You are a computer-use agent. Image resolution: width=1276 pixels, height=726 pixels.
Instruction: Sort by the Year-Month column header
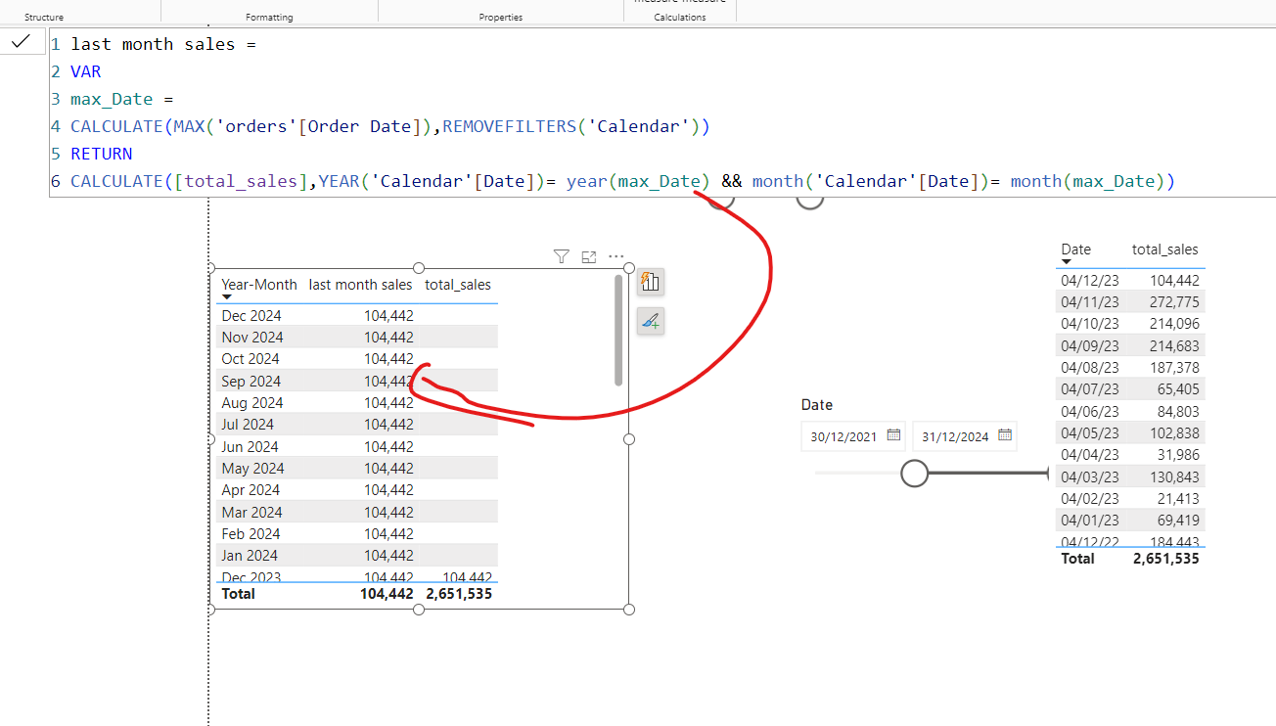pyautogui.click(x=259, y=285)
